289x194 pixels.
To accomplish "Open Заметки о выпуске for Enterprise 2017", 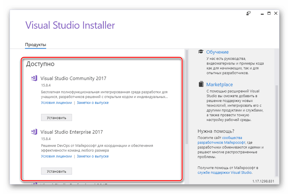I will point(93,156).
